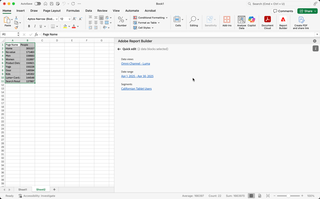Decrease font size

[80, 19]
